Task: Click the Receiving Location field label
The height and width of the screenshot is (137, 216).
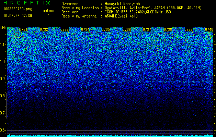Action: coord(80,8)
